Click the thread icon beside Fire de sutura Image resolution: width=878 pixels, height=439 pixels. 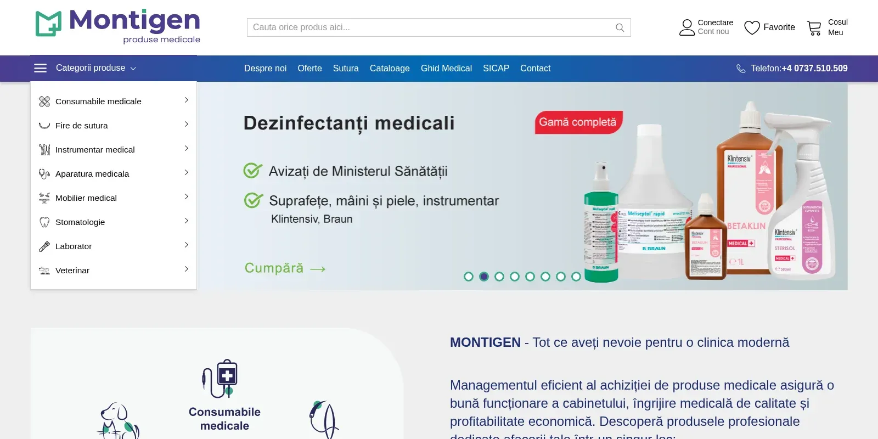coord(44,126)
